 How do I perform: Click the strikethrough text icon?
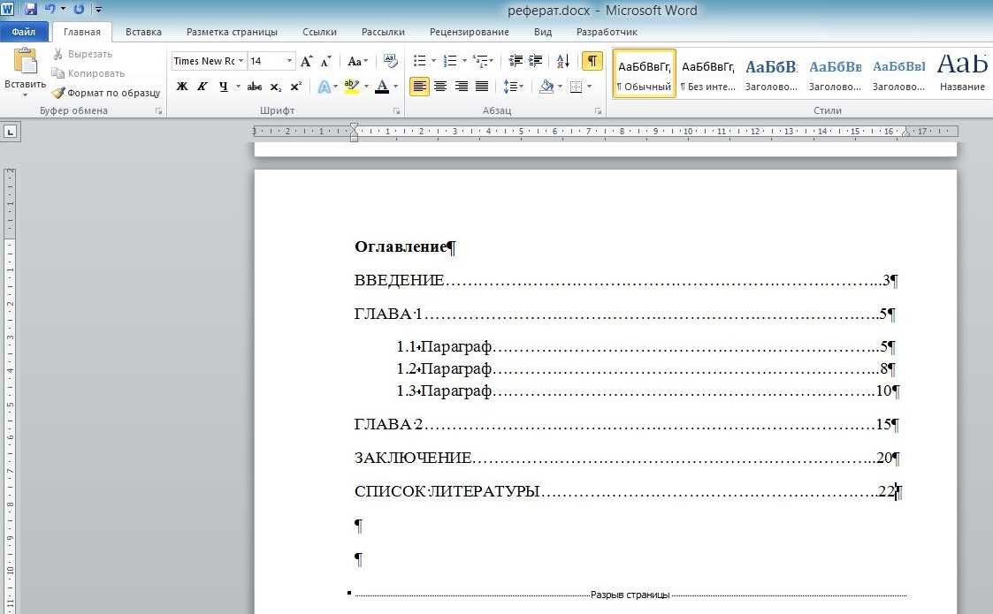pyautogui.click(x=255, y=87)
